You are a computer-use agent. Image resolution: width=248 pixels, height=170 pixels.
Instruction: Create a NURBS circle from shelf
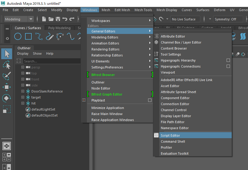click(x=18, y=36)
